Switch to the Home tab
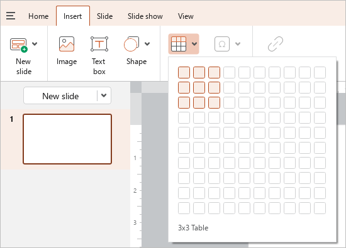This screenshot has height=248, width=346. click(38, 16)
